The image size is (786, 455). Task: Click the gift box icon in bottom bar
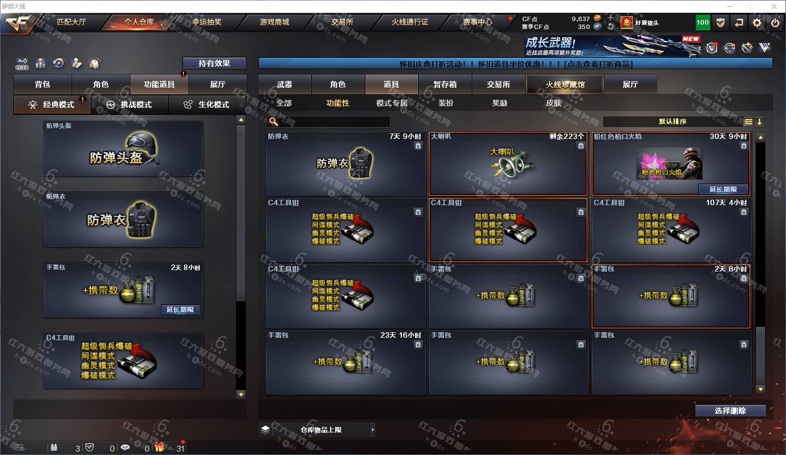pyautogui.click(x=159, y=447)
